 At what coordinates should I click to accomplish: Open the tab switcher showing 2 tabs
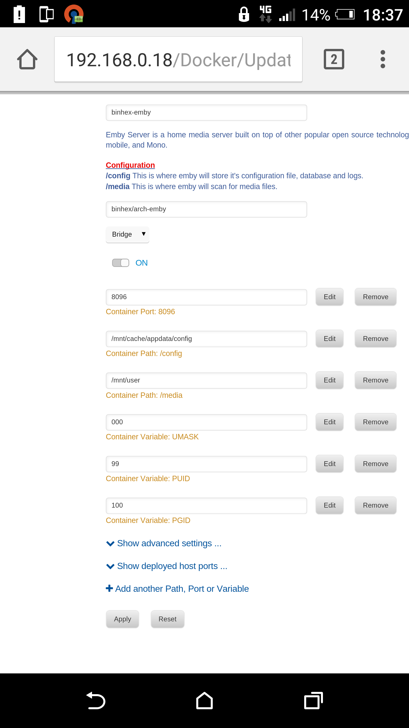click(x=334, y=59)
